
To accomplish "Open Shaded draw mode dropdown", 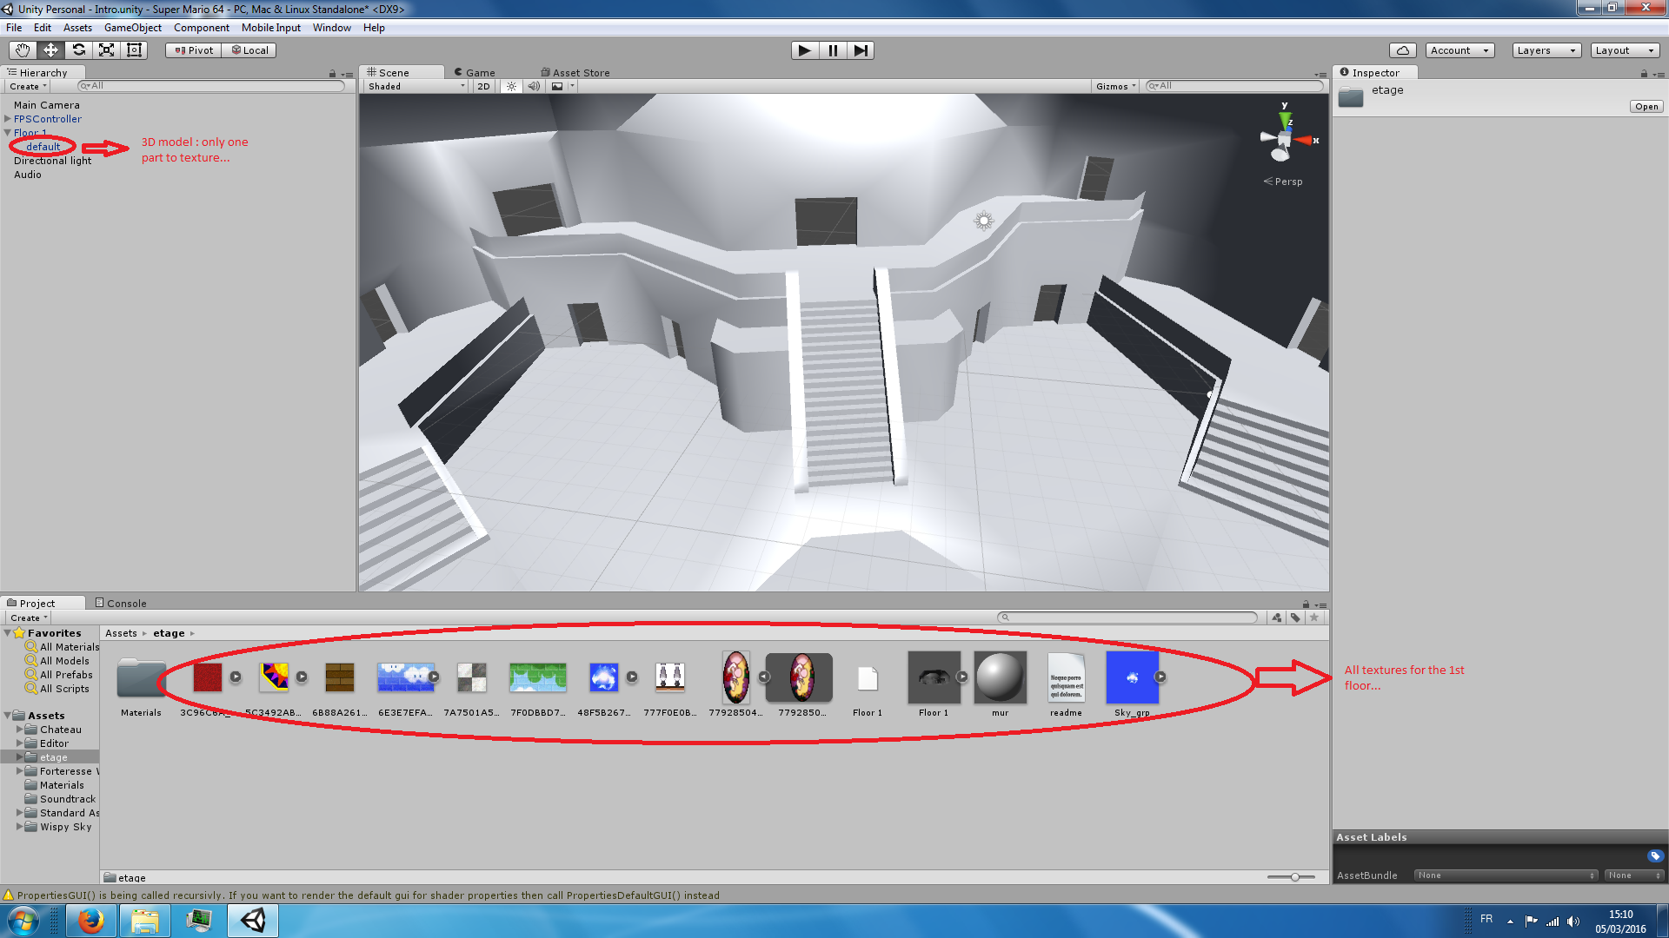I will [x=416, y=86].
